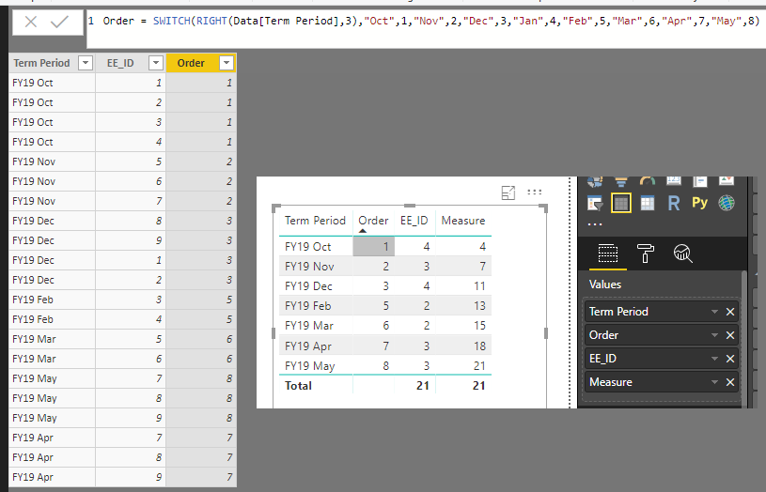
Task: Open Order column filter dropdown
Action: pyautogui.click(x=227, y=63)
